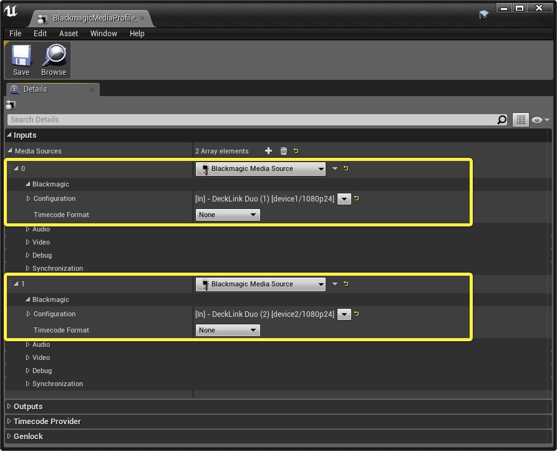Click the magnifier icon in Search Details
Screen dimensions: 557x451
click(x=502, y=119)
